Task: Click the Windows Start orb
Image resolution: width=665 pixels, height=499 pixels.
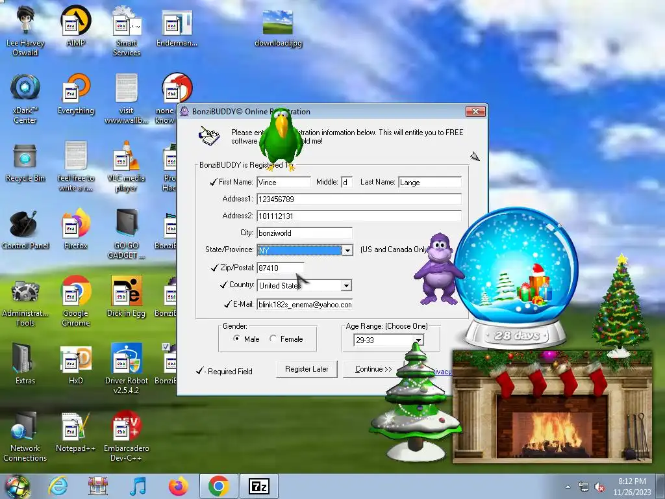Action: [18, 487]
